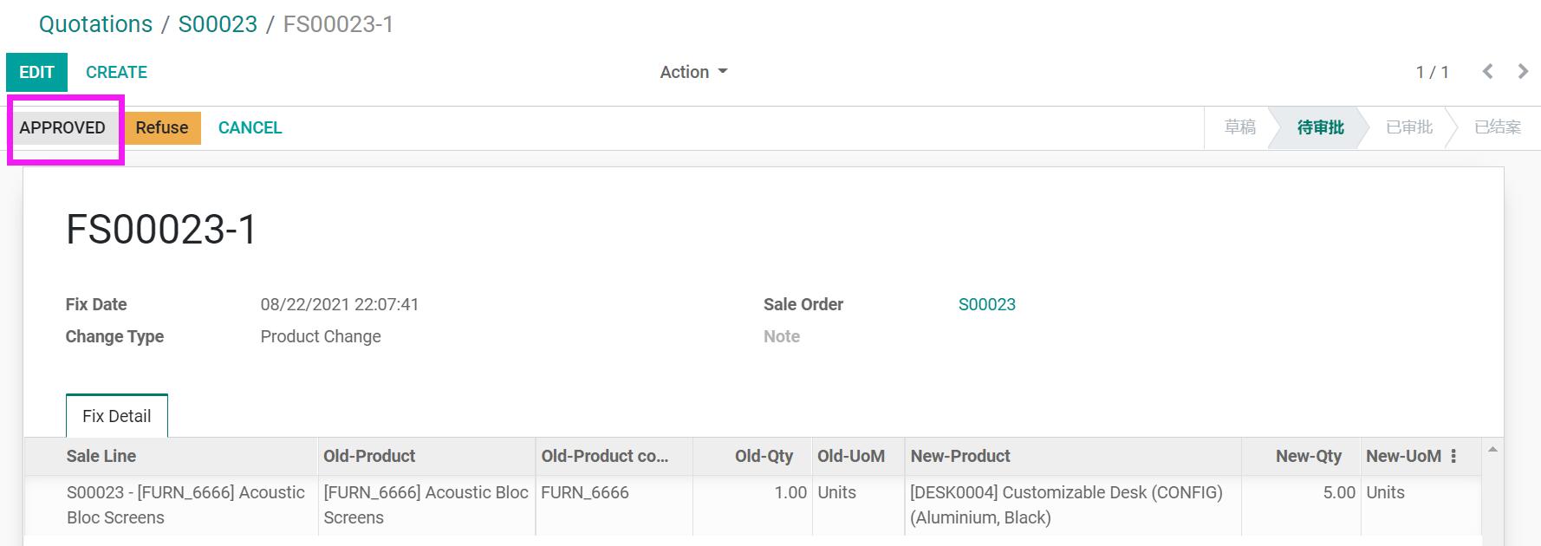This screenshot has width=1541, height=546.
Task: Sort by New-Product column header
Action: [x=960, y=456]
